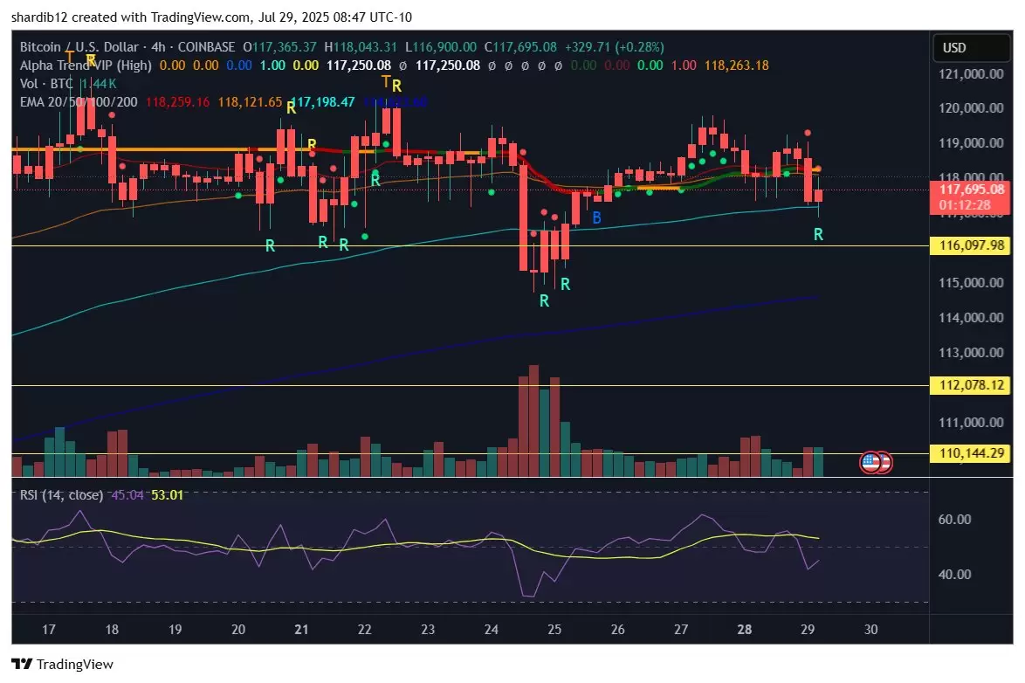Click the open price value 117,365.37
This screenshot has height=683, width=1025.
coord(285,47)
